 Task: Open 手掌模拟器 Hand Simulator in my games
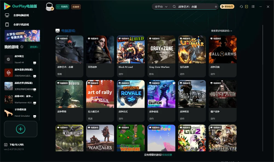tap(20, 113)
